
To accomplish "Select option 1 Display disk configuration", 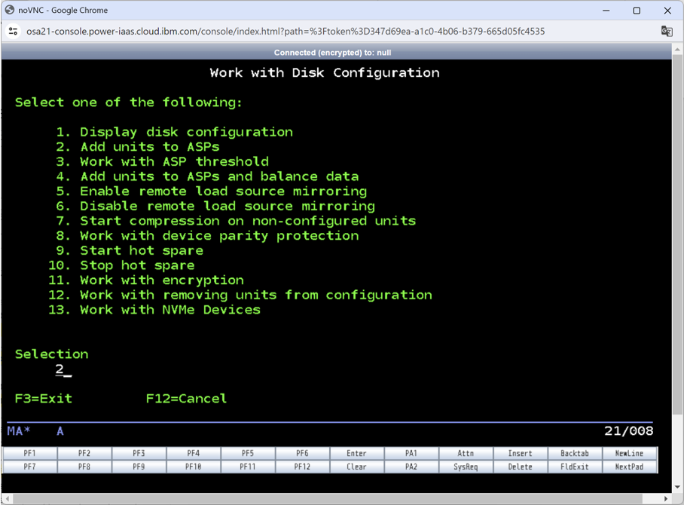I will click(175, 132).
